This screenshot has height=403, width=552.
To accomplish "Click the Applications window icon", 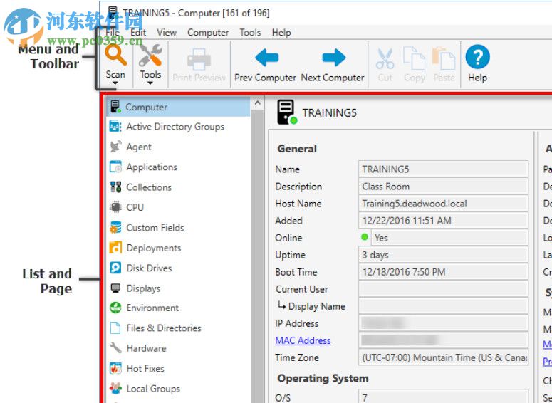I will point(115,167).
